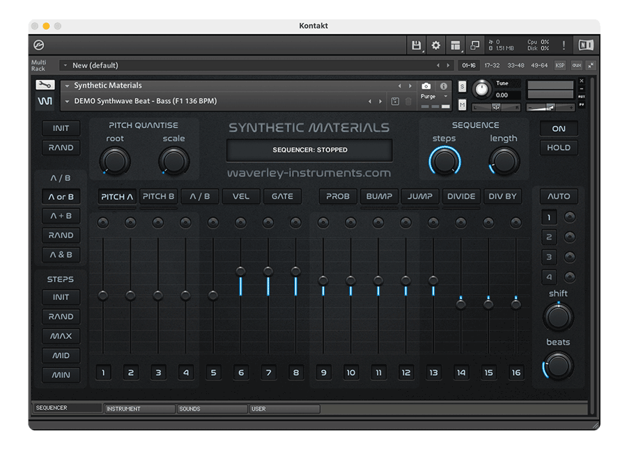
Task: Toggle the HOLD button
Action: (x=559, y=148)
